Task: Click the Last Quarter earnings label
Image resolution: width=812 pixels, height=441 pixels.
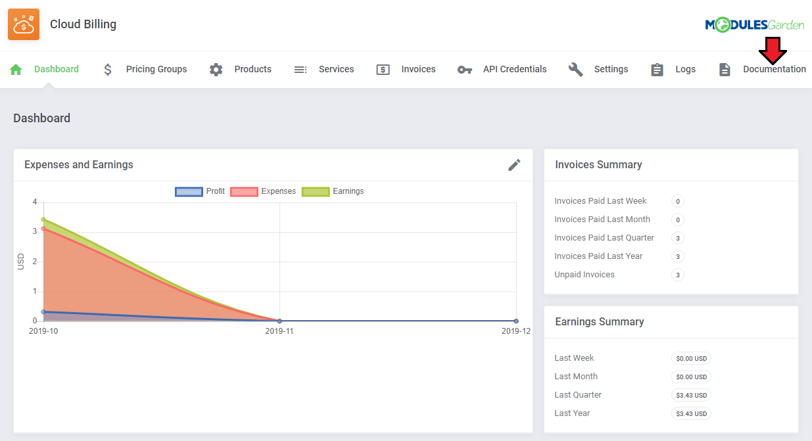Action: [578, 395]
